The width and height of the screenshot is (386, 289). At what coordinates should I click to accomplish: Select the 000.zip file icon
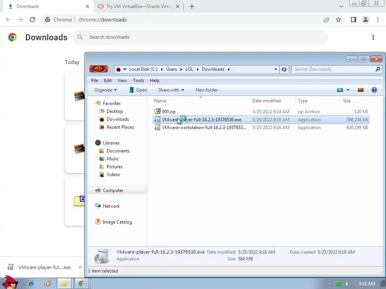click(x=157, y=111)
